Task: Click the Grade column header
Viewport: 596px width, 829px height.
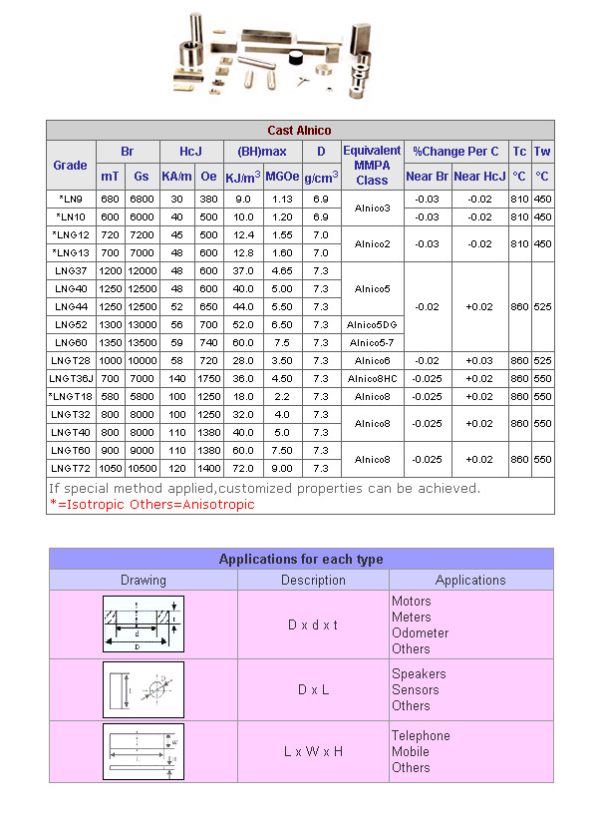Action: pyautogui.click(x=71, y=165)
